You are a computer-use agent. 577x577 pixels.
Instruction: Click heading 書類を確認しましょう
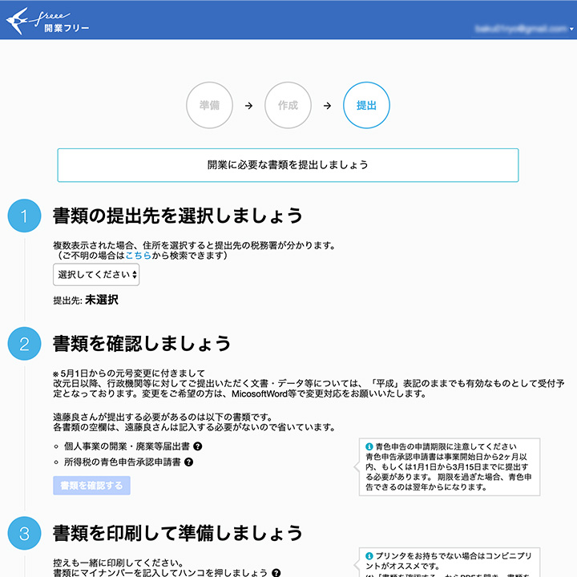coord(142,343)
